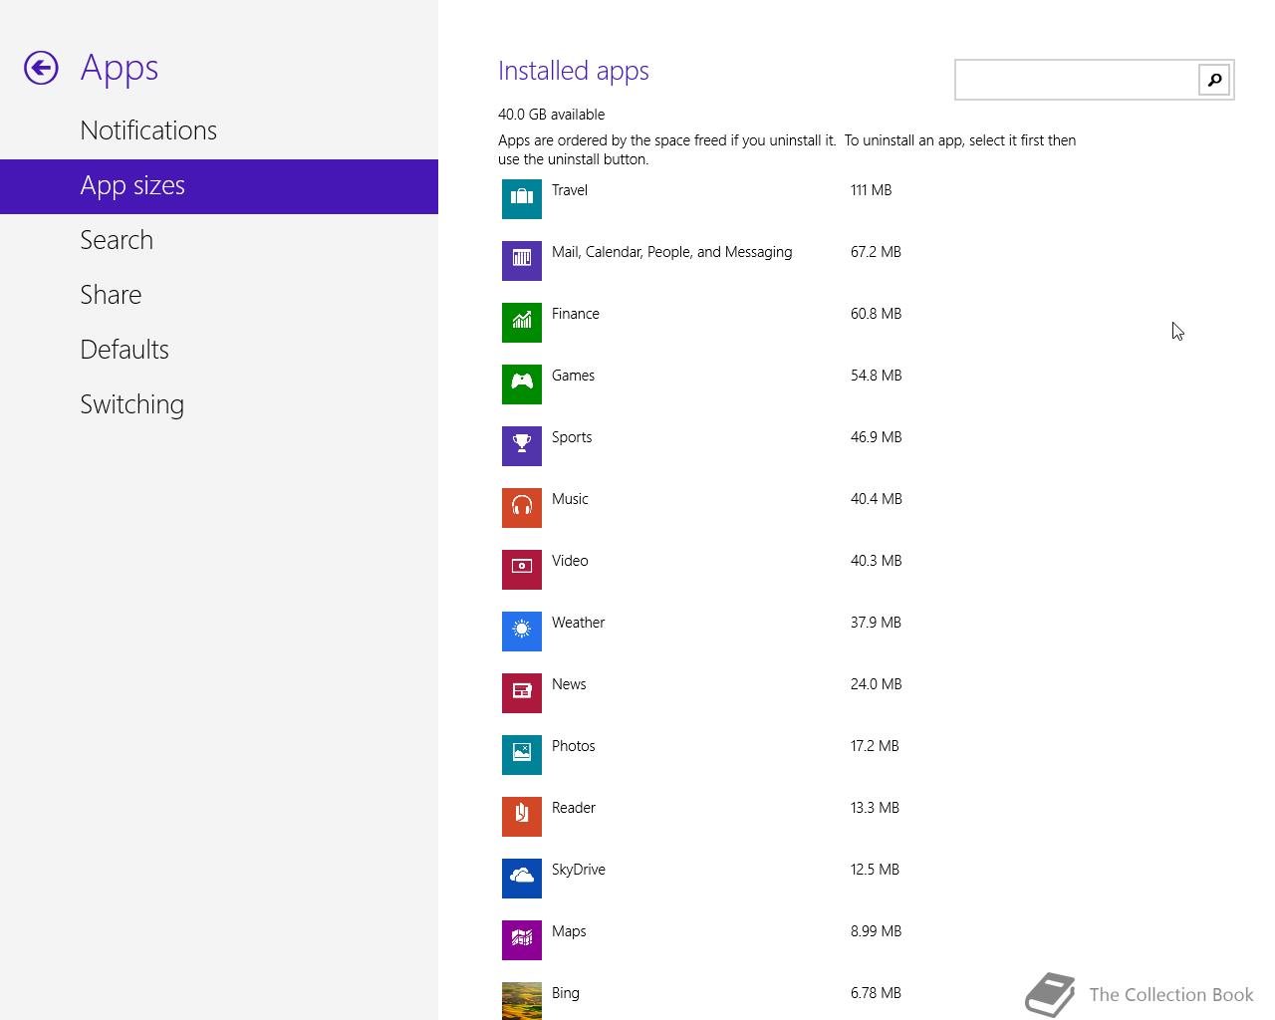Click the 40.3 MB size value
The image size is (1275, 1020).
(877, 561)
